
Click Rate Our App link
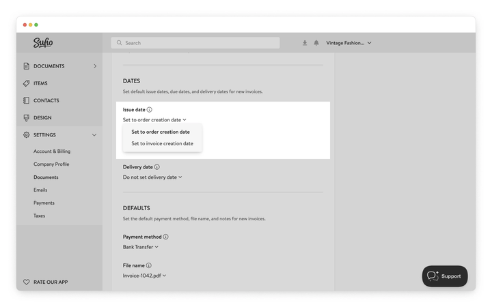pyautogui.click(x=51, y=282)
